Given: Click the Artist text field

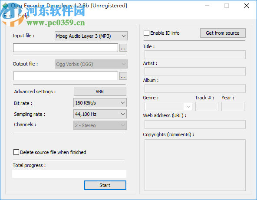Looking at the screenshot, I should (x=195, y=72).
